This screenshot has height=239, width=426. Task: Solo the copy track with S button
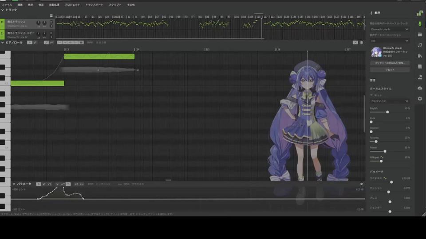click(51, 37)
